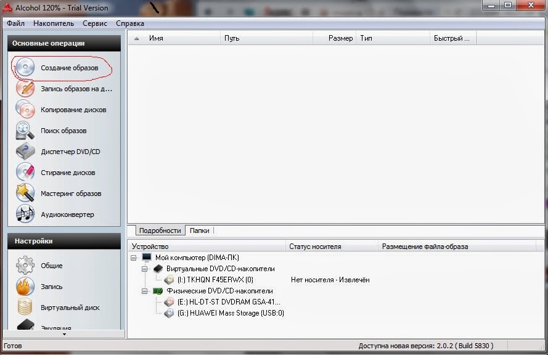The height and width of the screenshot is (355, 548).
Task: Open Виртуальный диск settings link
Action: pyautogui.click(x=70, y=308)
